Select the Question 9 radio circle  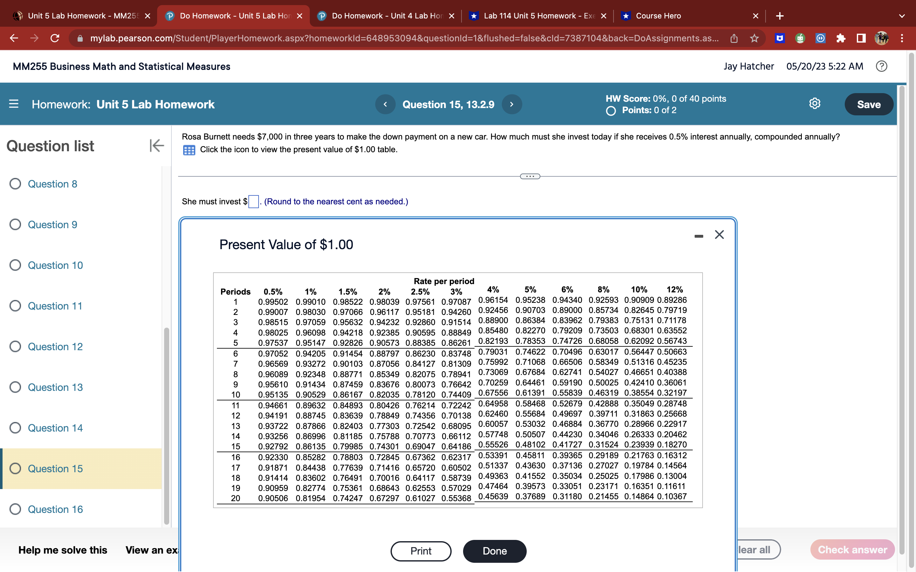(x=15, y=224)
